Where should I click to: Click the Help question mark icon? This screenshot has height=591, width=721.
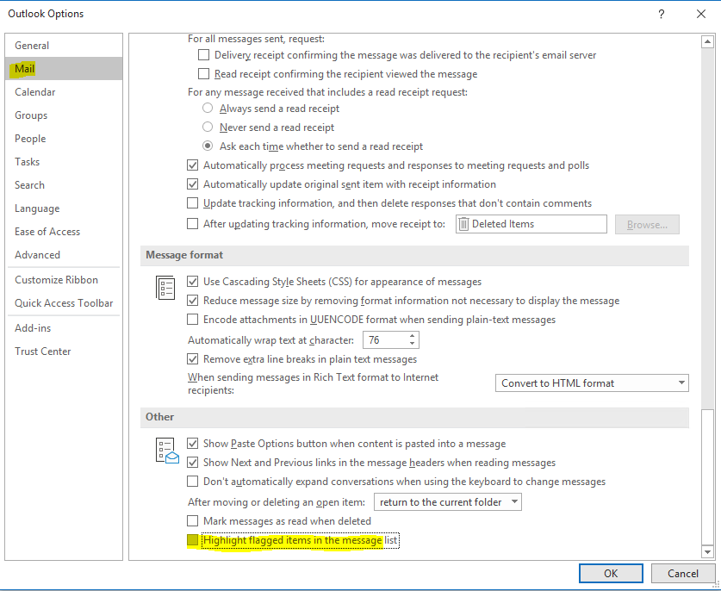pyautogui.click(x=661, y=14)
